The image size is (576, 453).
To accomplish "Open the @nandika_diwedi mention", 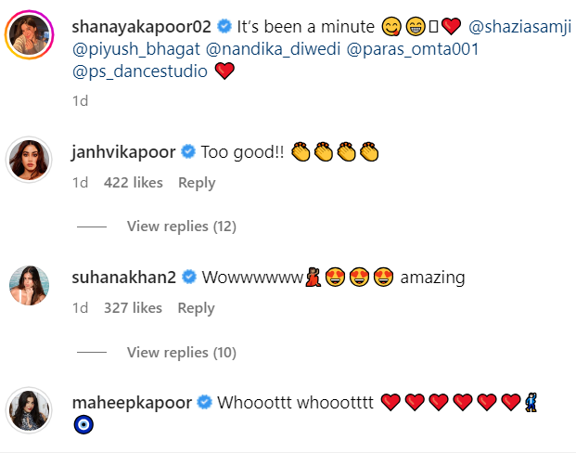I will pyautogui.click(x=273, y=49).
